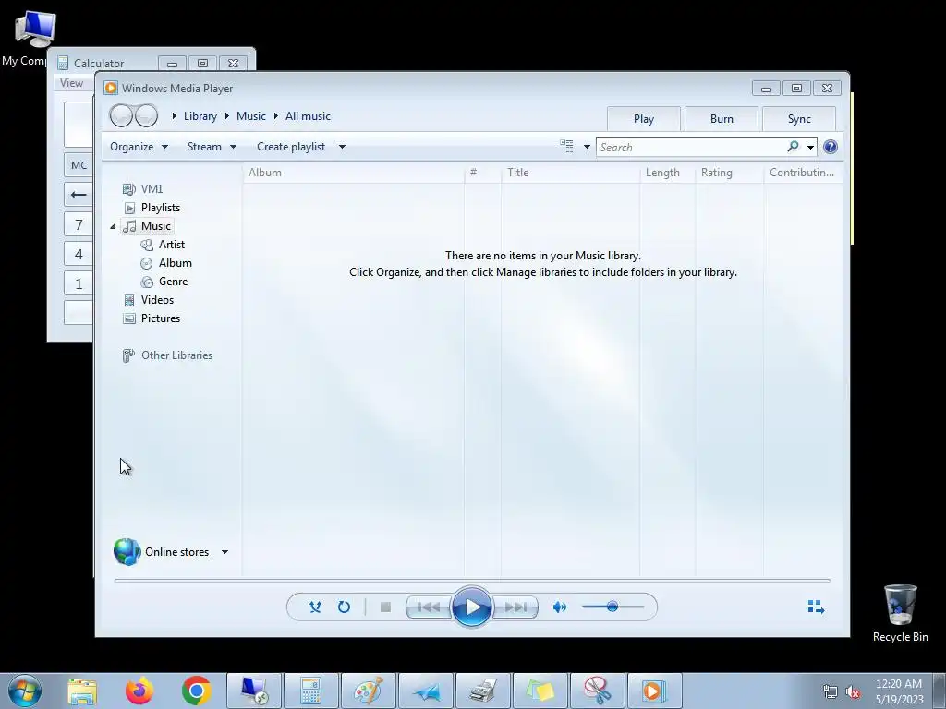Click into the Search field
The image size is (946, 709).
click(691, 147)
